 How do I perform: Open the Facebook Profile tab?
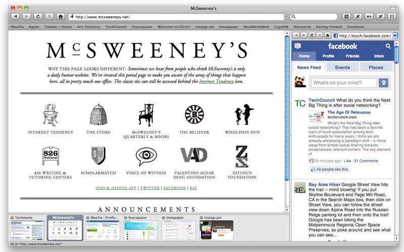click(x=328, y=56)
